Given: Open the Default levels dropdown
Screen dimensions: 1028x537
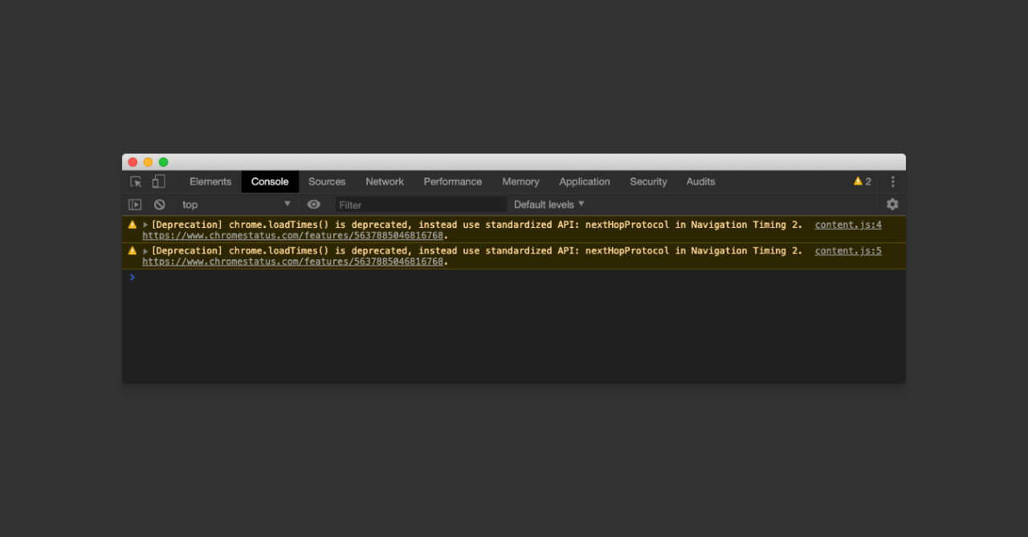Looking at the screenshot, I should [x=549, y=204].
